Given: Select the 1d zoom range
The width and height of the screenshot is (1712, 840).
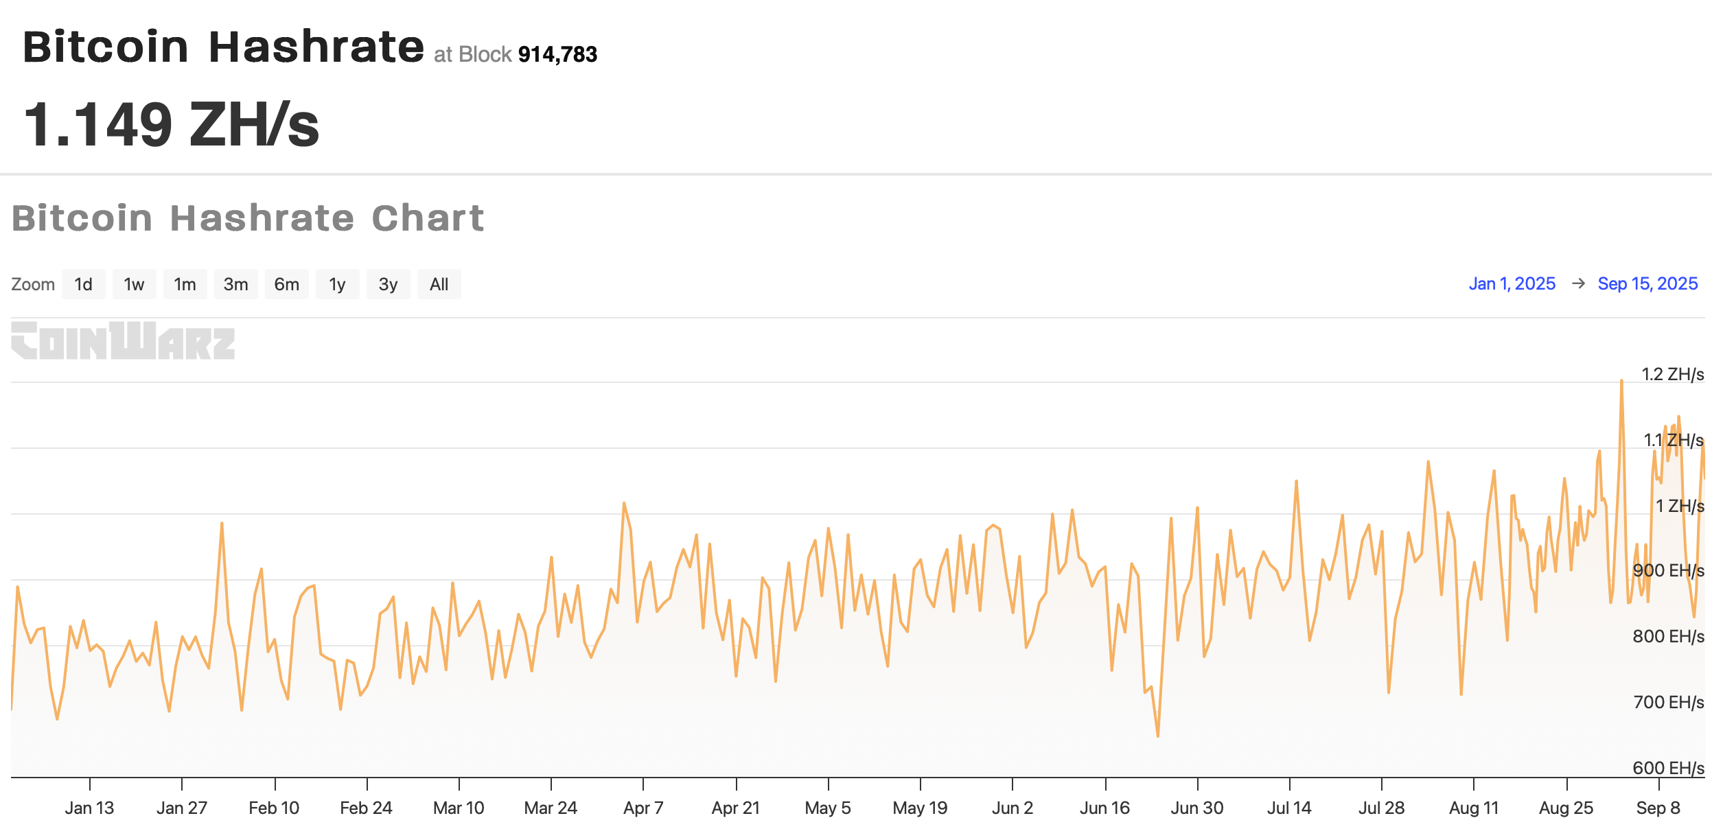Looking at the screenshot, I should 83,284.
